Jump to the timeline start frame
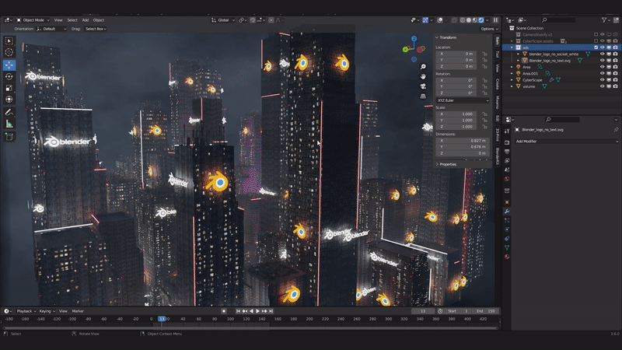 (238, 311)
